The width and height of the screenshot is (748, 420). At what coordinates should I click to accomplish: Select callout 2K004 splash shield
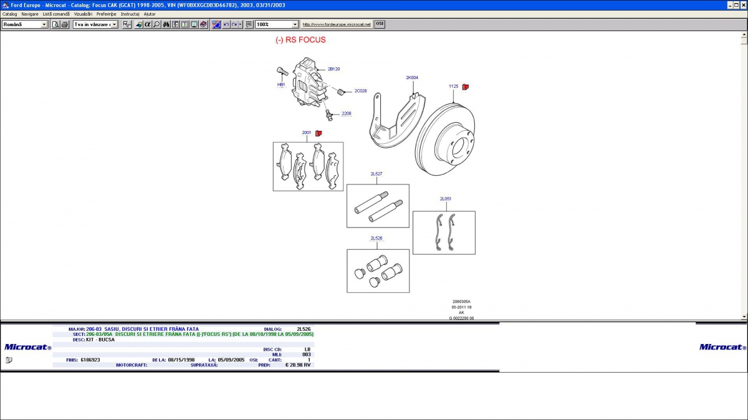pyautogui.click(x=412, y=78)
